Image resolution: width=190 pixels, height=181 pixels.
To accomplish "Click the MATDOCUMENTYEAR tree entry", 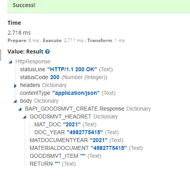I will coord(77,140).
